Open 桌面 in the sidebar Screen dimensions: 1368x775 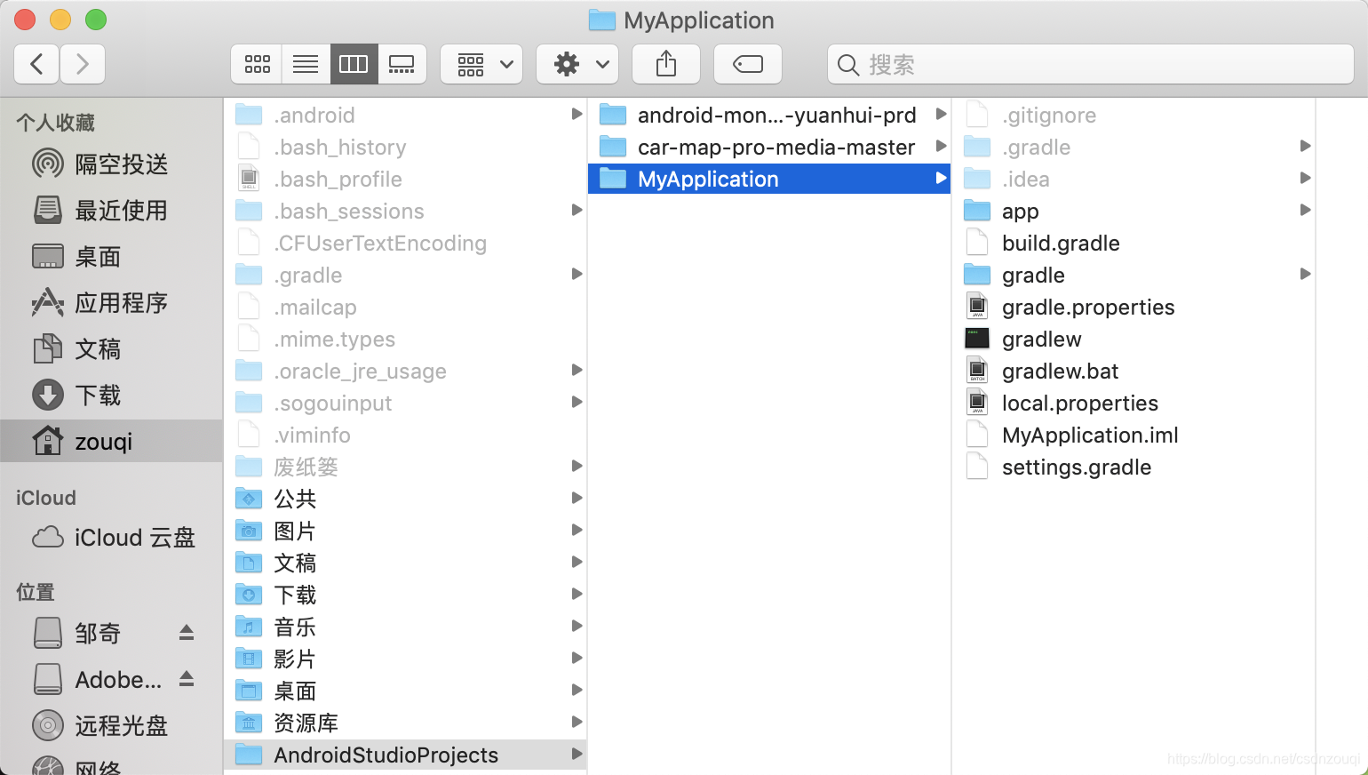[111, 257]
